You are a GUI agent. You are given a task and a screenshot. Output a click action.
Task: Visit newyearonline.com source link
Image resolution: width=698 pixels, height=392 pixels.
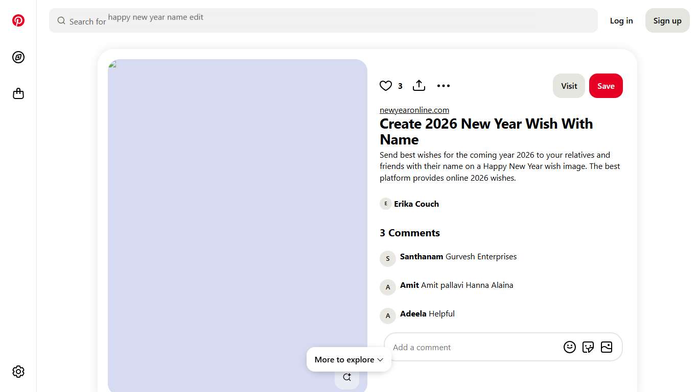414,110
